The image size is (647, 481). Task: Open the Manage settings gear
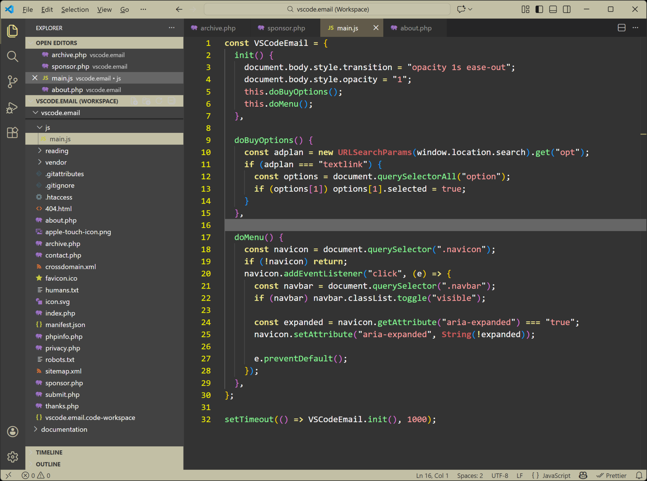tap(12, 457)
